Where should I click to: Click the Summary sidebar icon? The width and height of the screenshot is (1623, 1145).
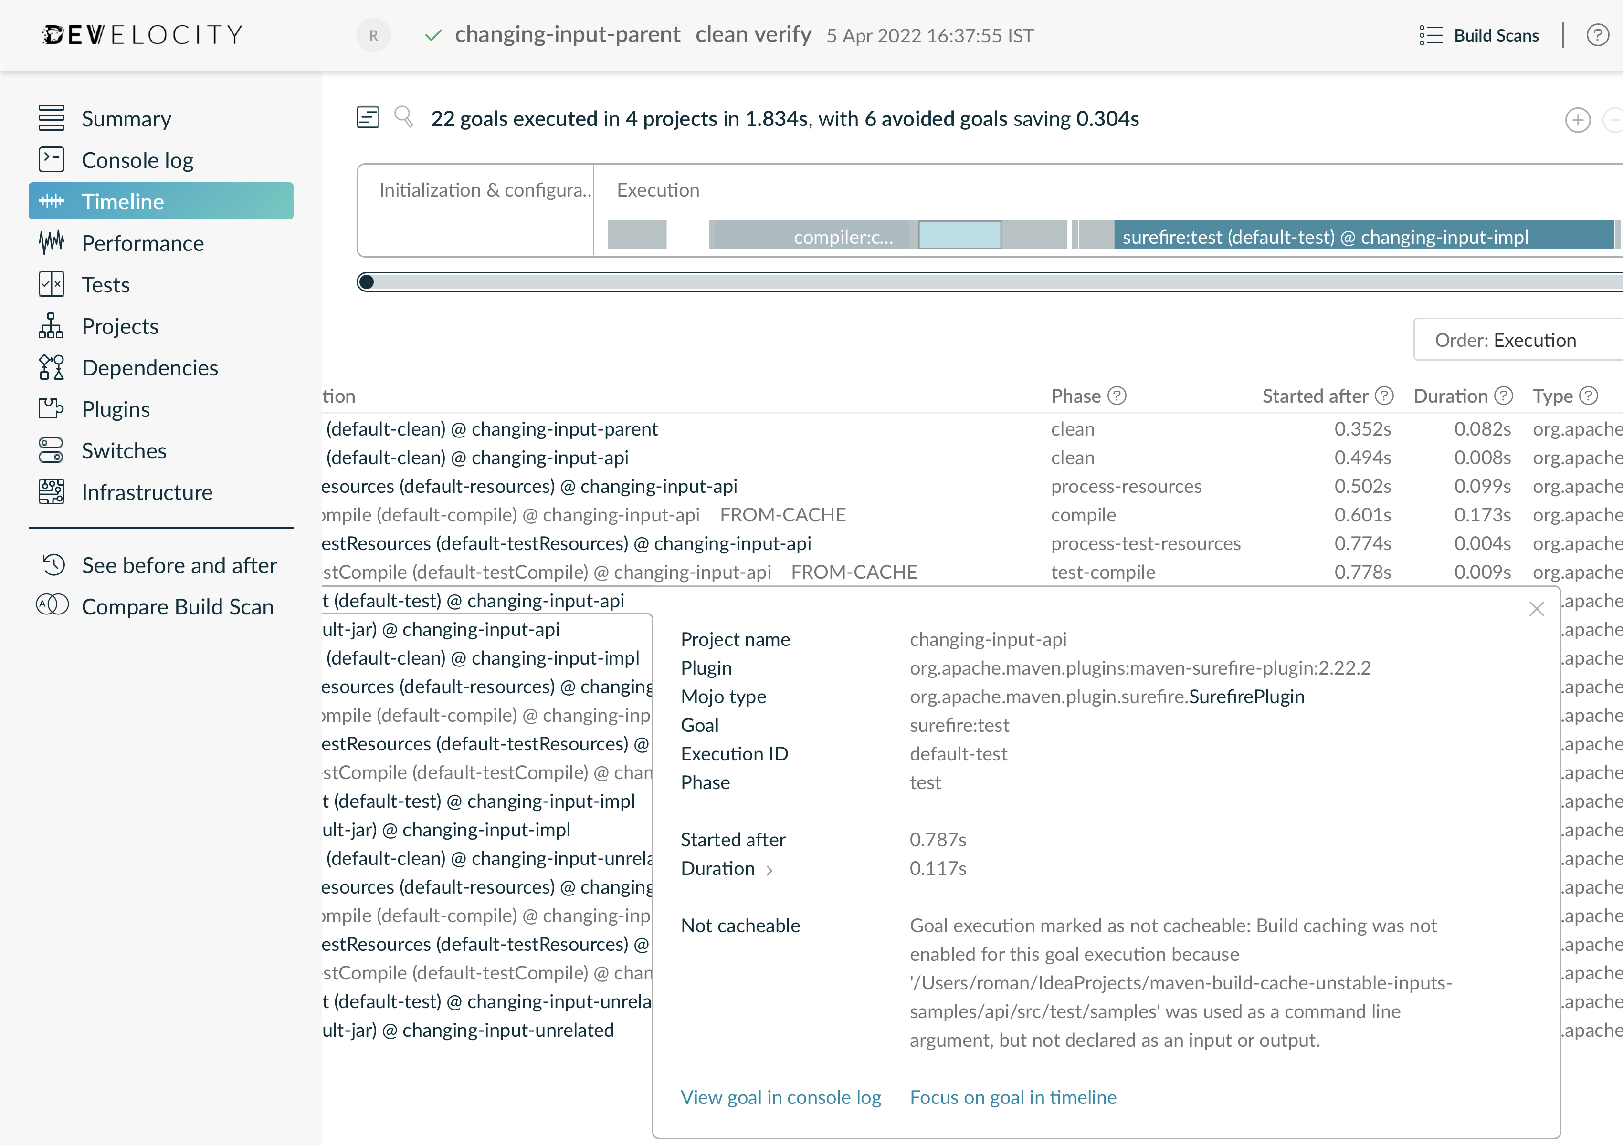pos(51,119)
